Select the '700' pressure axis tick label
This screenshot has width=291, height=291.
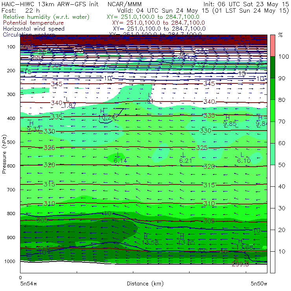[11, 190]
